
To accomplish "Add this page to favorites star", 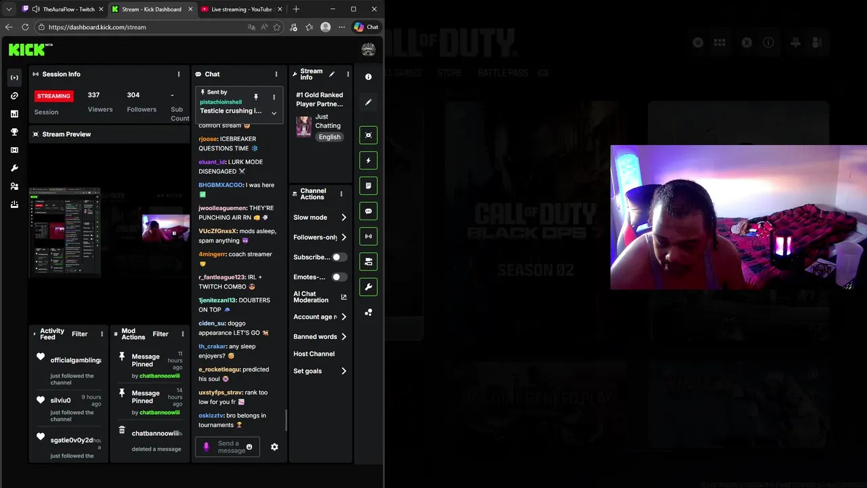I will coord(276,27).
